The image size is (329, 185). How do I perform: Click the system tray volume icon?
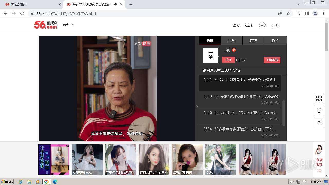[292, 182]
